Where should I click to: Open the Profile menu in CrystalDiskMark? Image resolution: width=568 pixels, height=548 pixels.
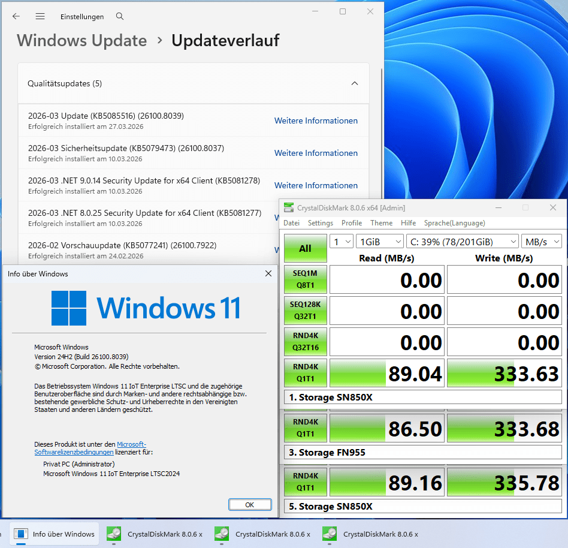(x=352, y=223)
